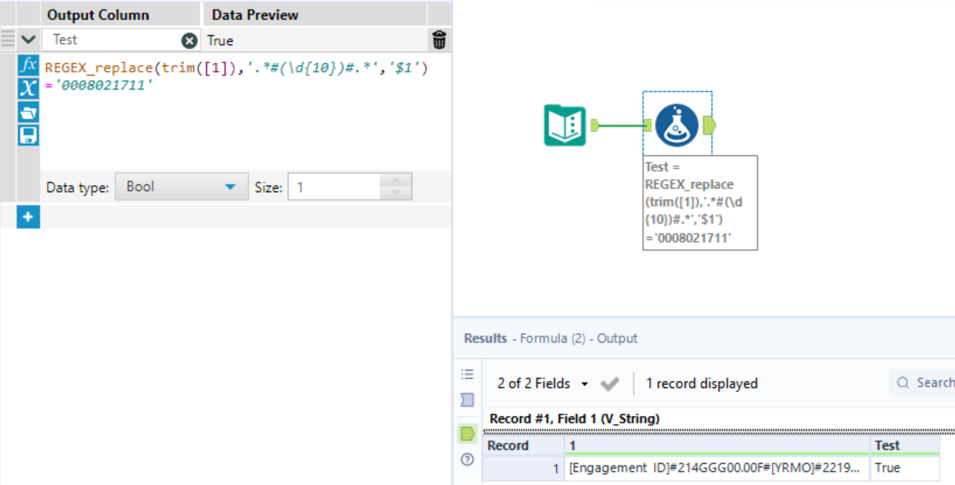Show metadata view in Results panel
This screenshot has height=485, width=955.
click(x=468, y=400)
